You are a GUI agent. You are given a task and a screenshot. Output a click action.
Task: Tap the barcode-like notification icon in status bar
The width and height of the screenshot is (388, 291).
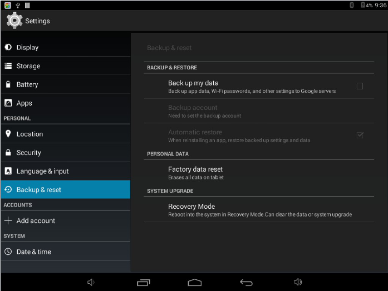(27, 5)
